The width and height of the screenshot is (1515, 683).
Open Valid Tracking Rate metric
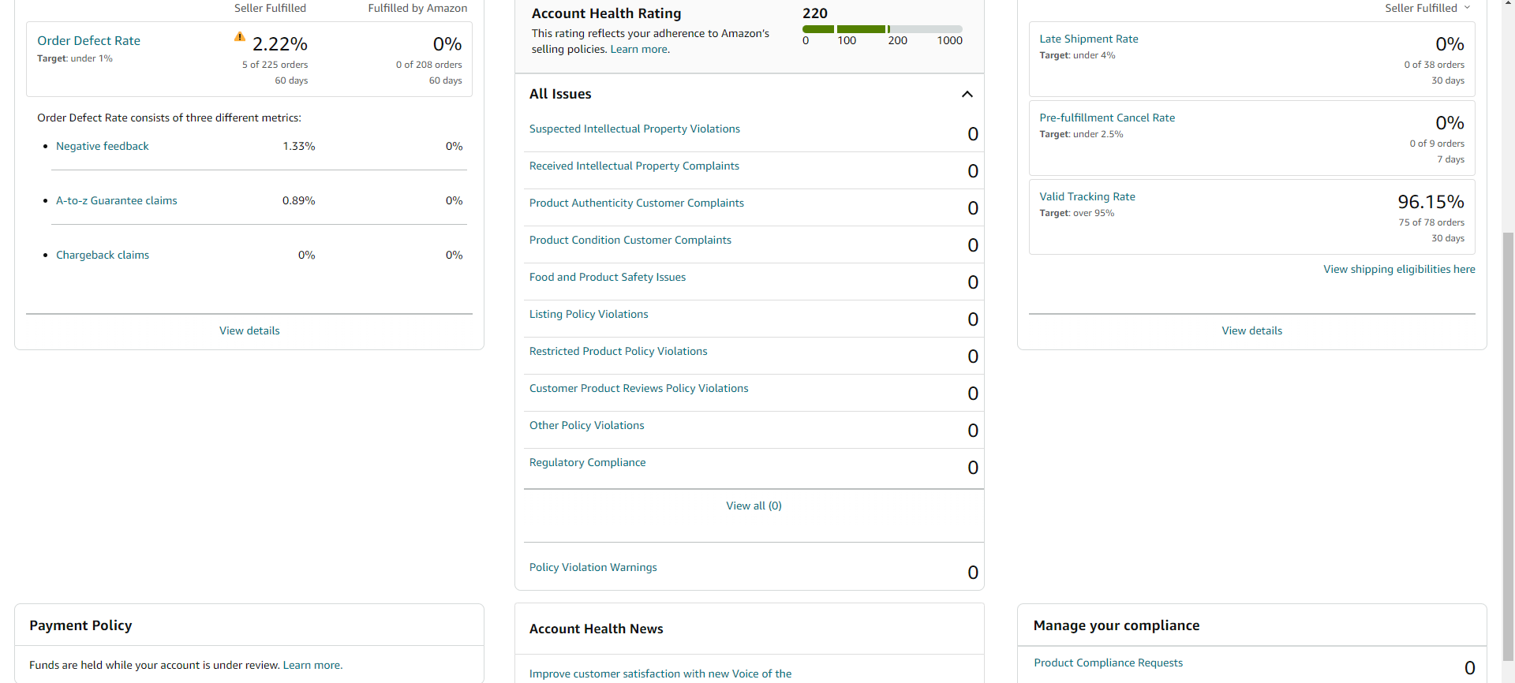(1087, 196)
